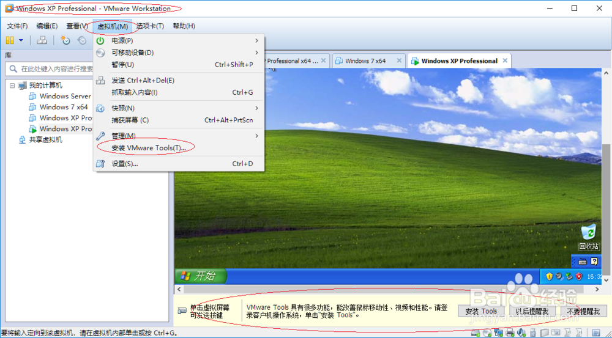Close the Windows XP Professional tab
The image size is (612, 338).
505,61
